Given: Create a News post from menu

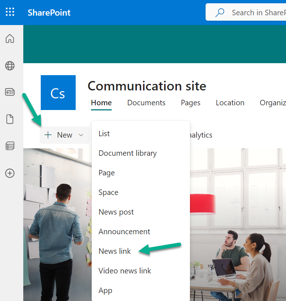Looking at the screenshot, I should (116, 212).
